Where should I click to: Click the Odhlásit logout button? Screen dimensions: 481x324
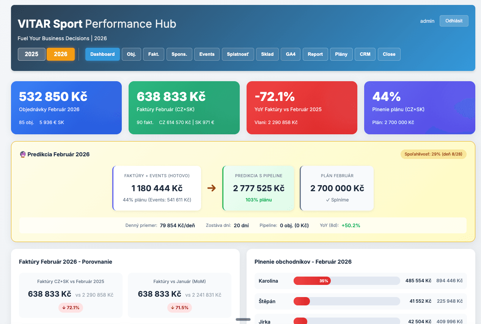[x=454, y=21]
